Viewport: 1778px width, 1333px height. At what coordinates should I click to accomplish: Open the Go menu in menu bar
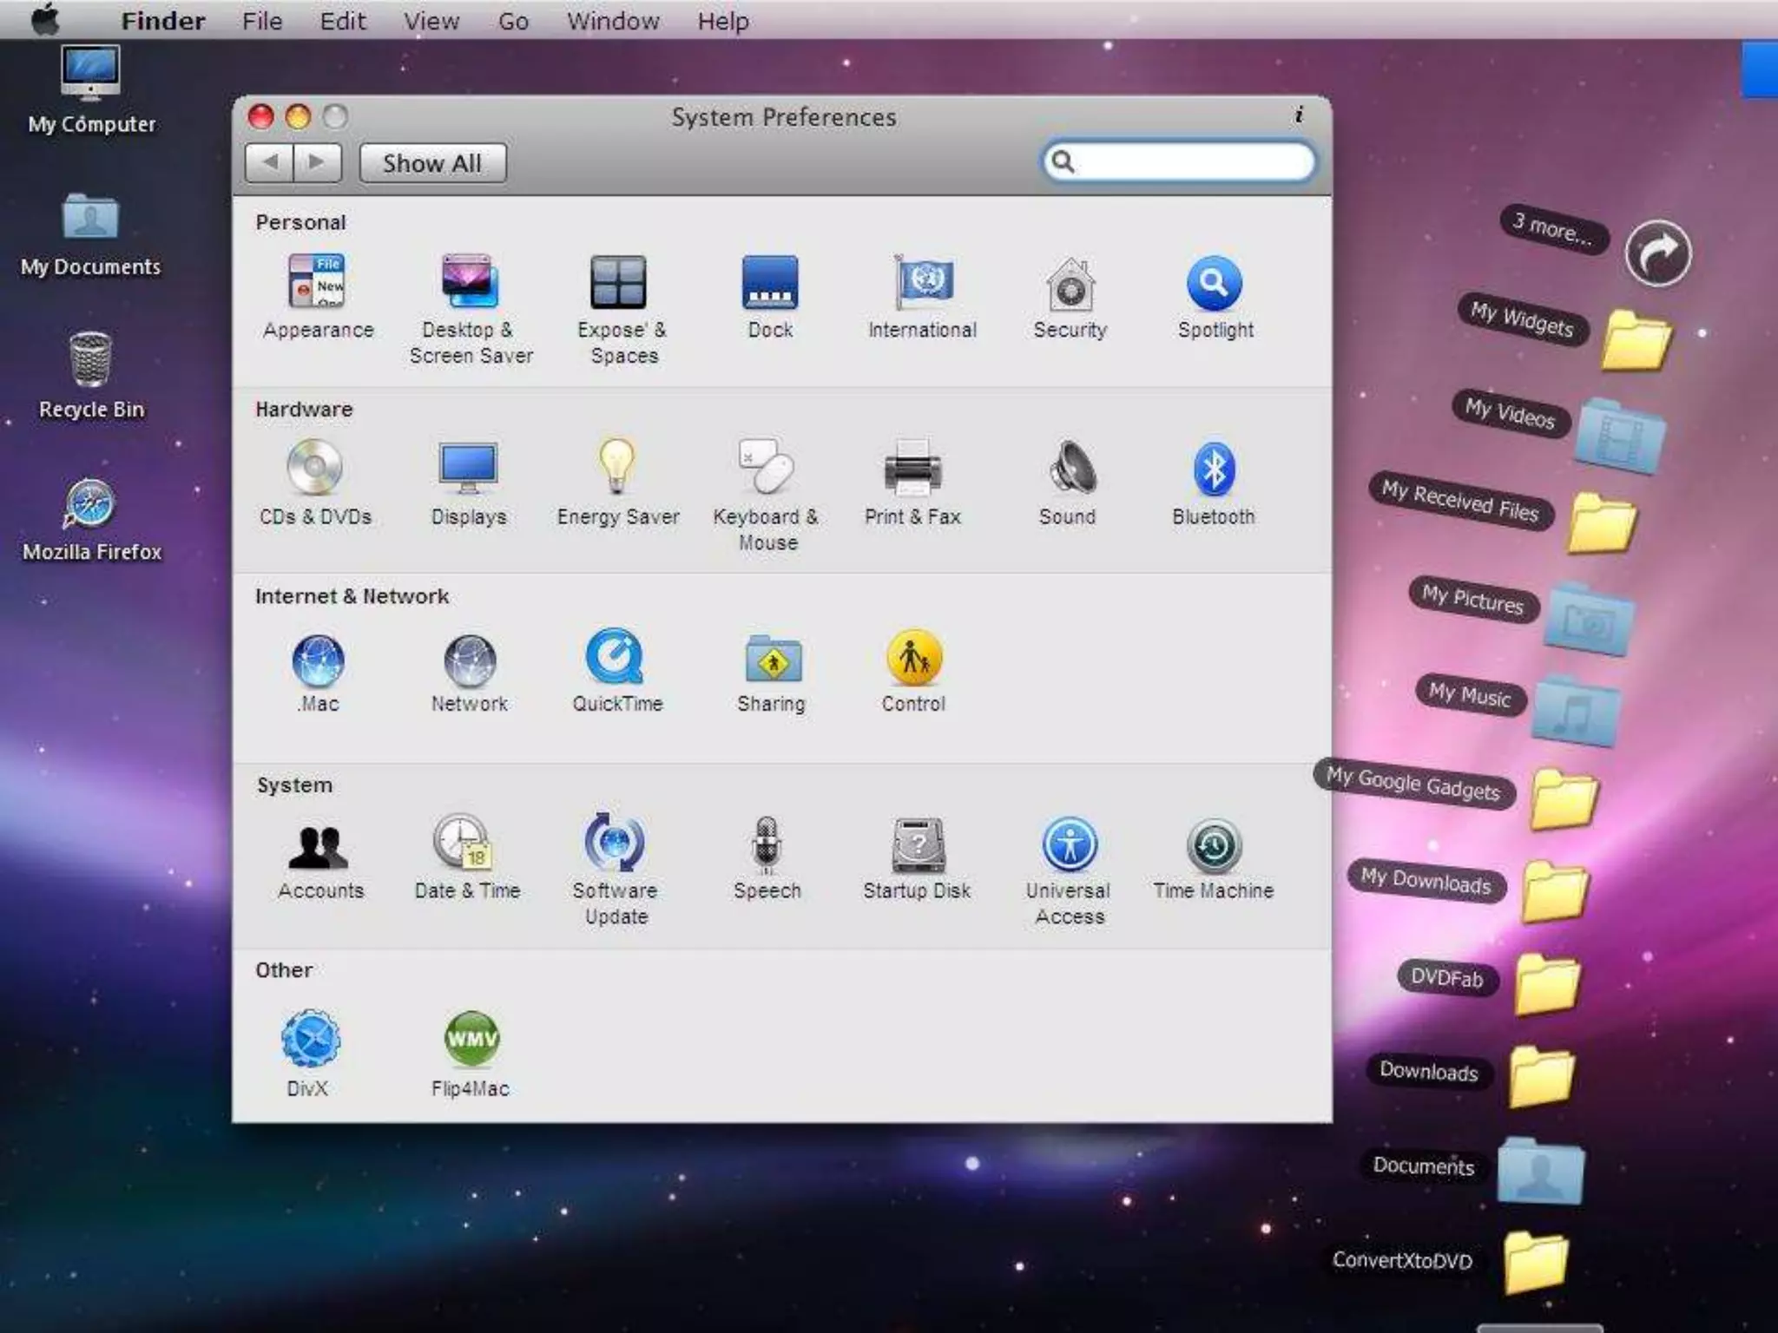tap(513, 21)
